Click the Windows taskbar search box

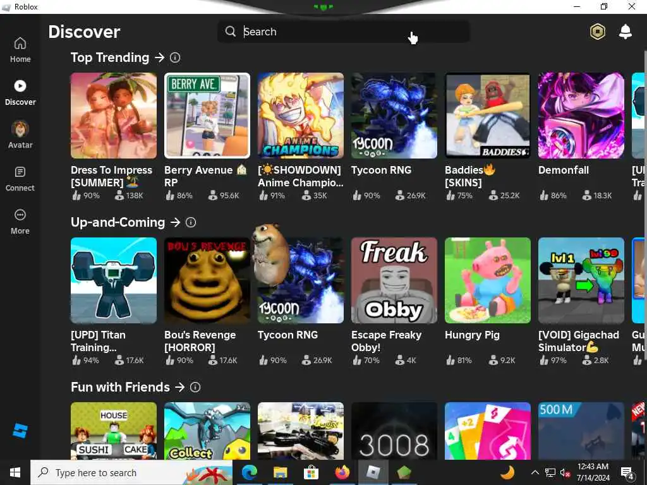tap(131, 472)
